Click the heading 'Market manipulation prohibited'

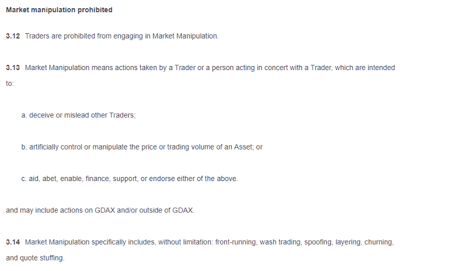click(x=59, y=10)
